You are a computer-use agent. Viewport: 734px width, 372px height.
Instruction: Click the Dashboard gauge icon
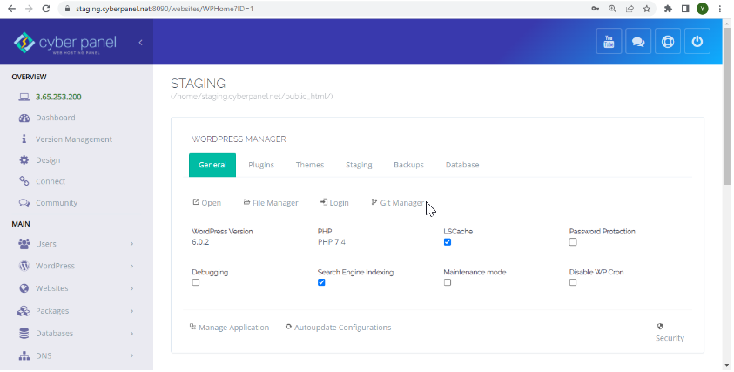pyautogui.click(x=24, y=118)
